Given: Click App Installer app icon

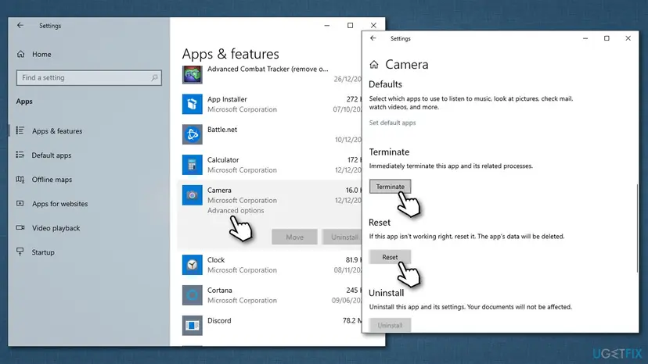Looking at the screenshot, I should [193, 104].
